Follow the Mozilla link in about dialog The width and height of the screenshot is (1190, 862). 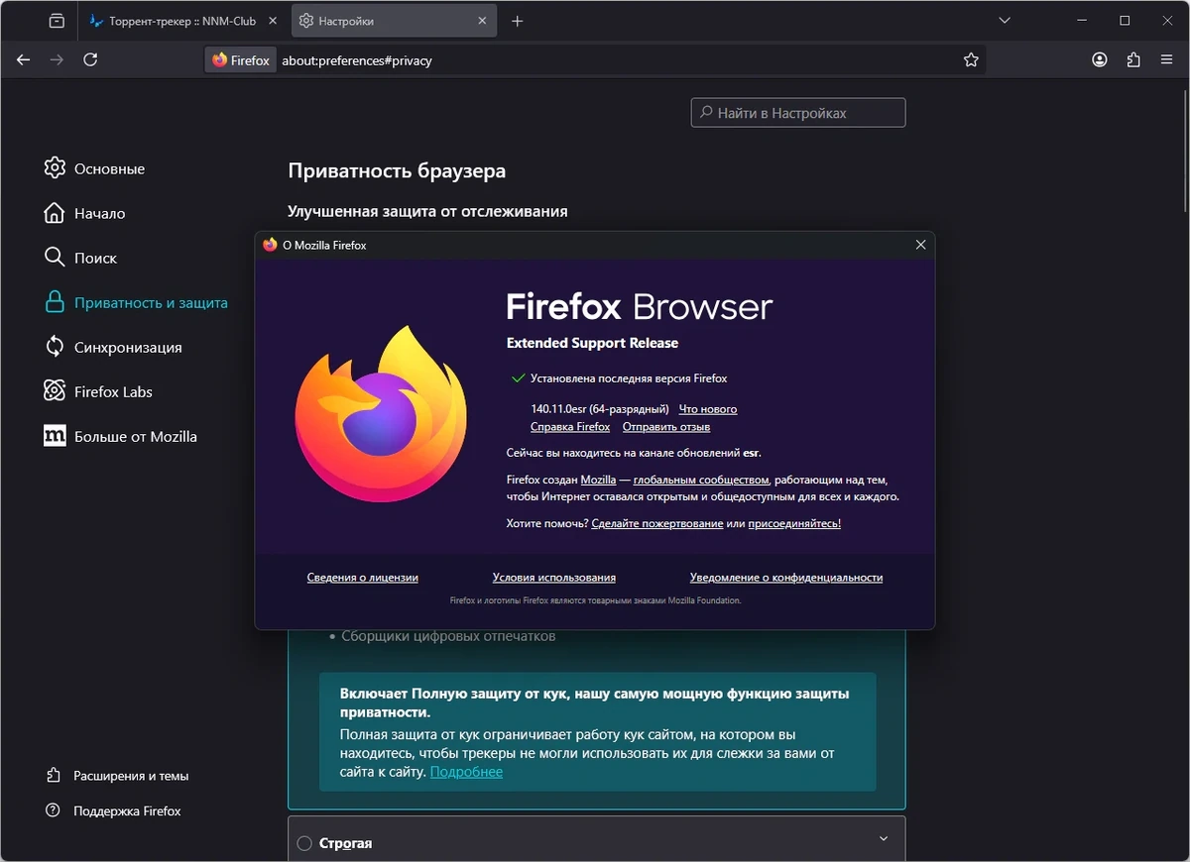pos(598,480)
